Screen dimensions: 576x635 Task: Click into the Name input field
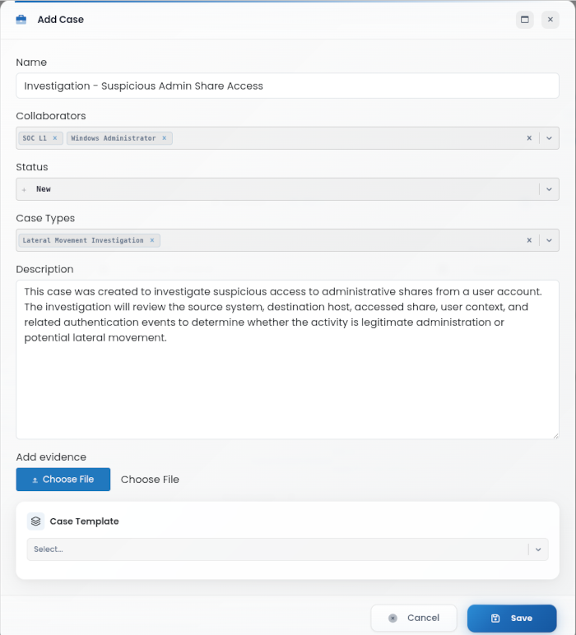click(288, 86)
